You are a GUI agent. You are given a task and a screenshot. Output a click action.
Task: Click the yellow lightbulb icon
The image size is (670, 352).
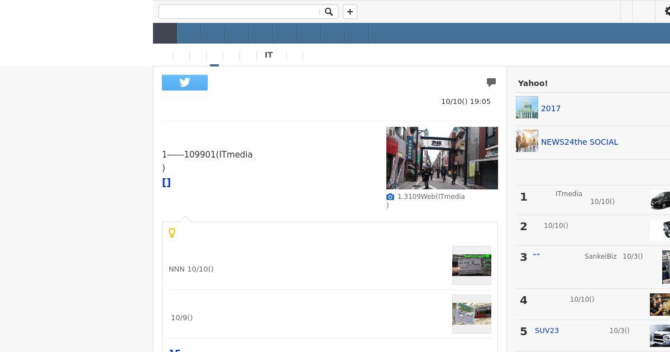coord(172,233)
